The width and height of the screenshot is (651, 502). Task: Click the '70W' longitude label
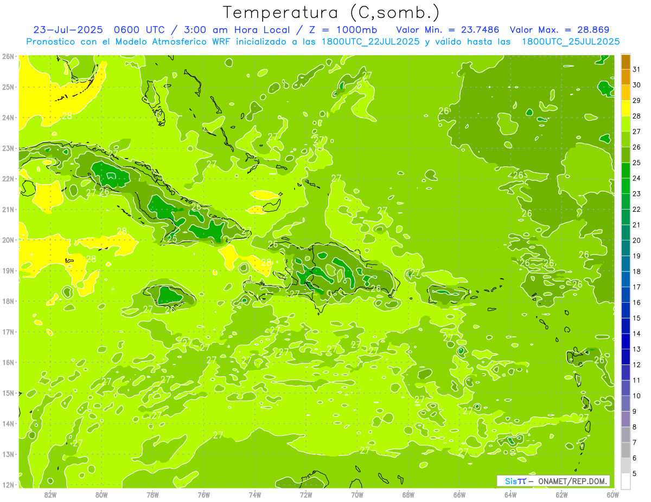pos(357,494)
